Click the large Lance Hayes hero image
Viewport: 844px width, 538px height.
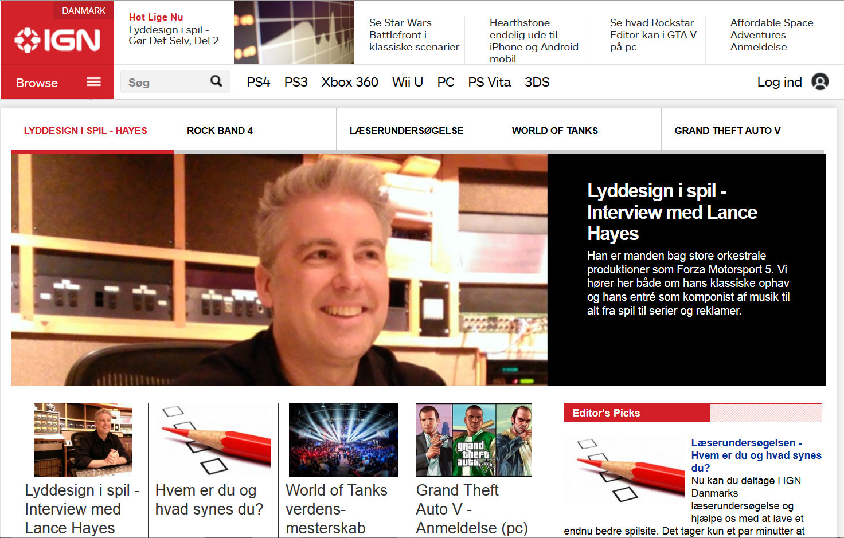(279, 270)
